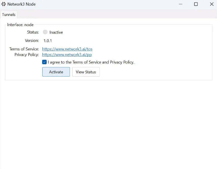Screen dimensions: 217x169
Task: Minimize the Network3 Node window
Action: pos(180,4)
